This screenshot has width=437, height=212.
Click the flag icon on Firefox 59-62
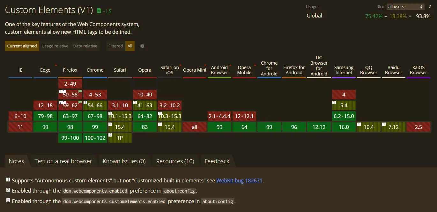(x=80, y=102)
